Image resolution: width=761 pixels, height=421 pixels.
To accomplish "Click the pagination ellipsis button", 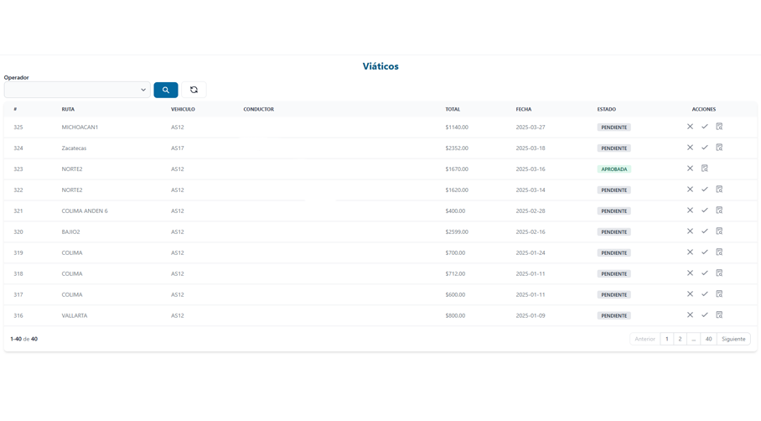I will pyautogui.click(x=694, y=339).
